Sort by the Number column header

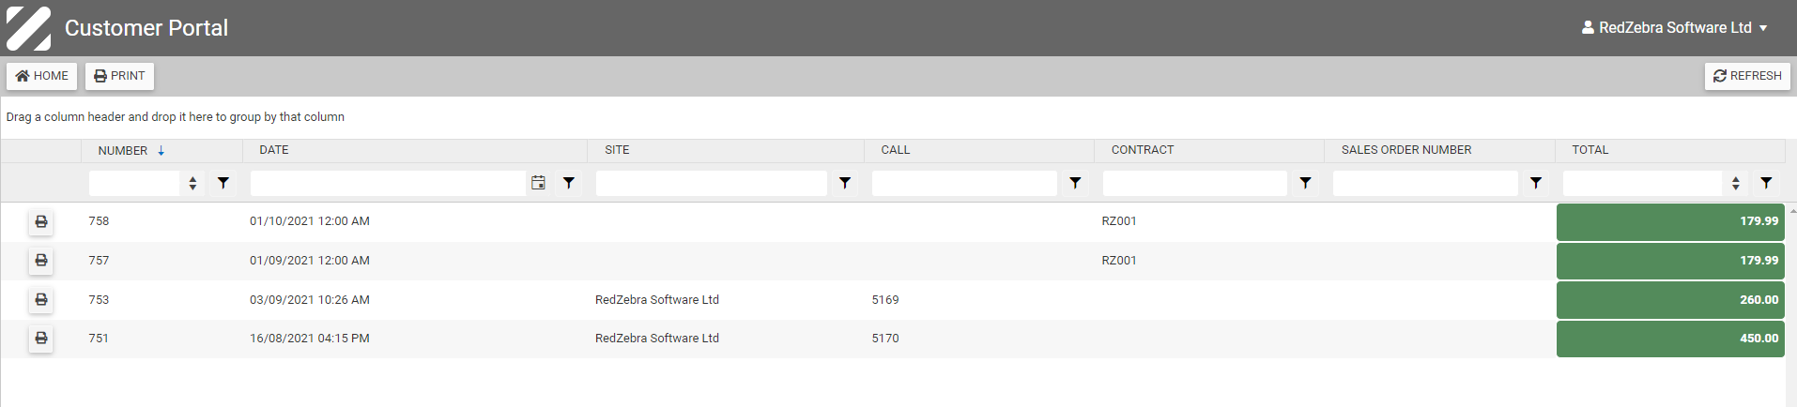point(123,150)
